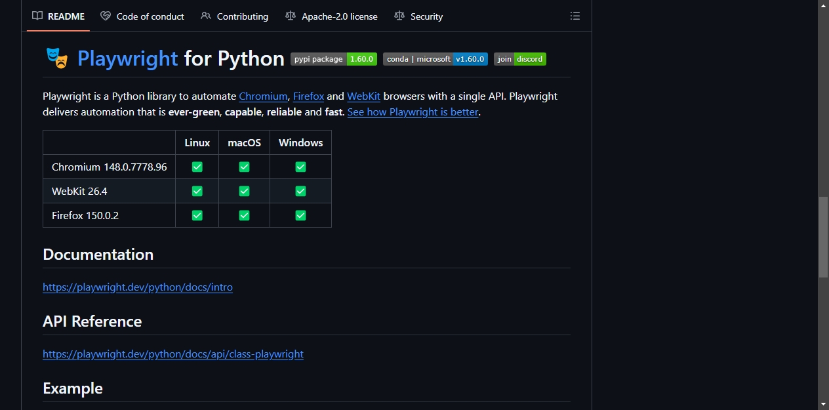
Task: Click the README book icon
Action: (37, 16)
